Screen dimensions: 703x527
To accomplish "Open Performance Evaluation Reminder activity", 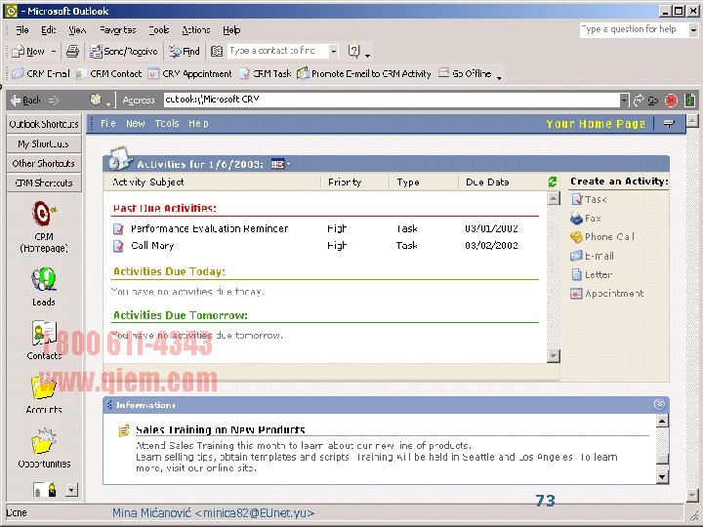I will (209, 228).
